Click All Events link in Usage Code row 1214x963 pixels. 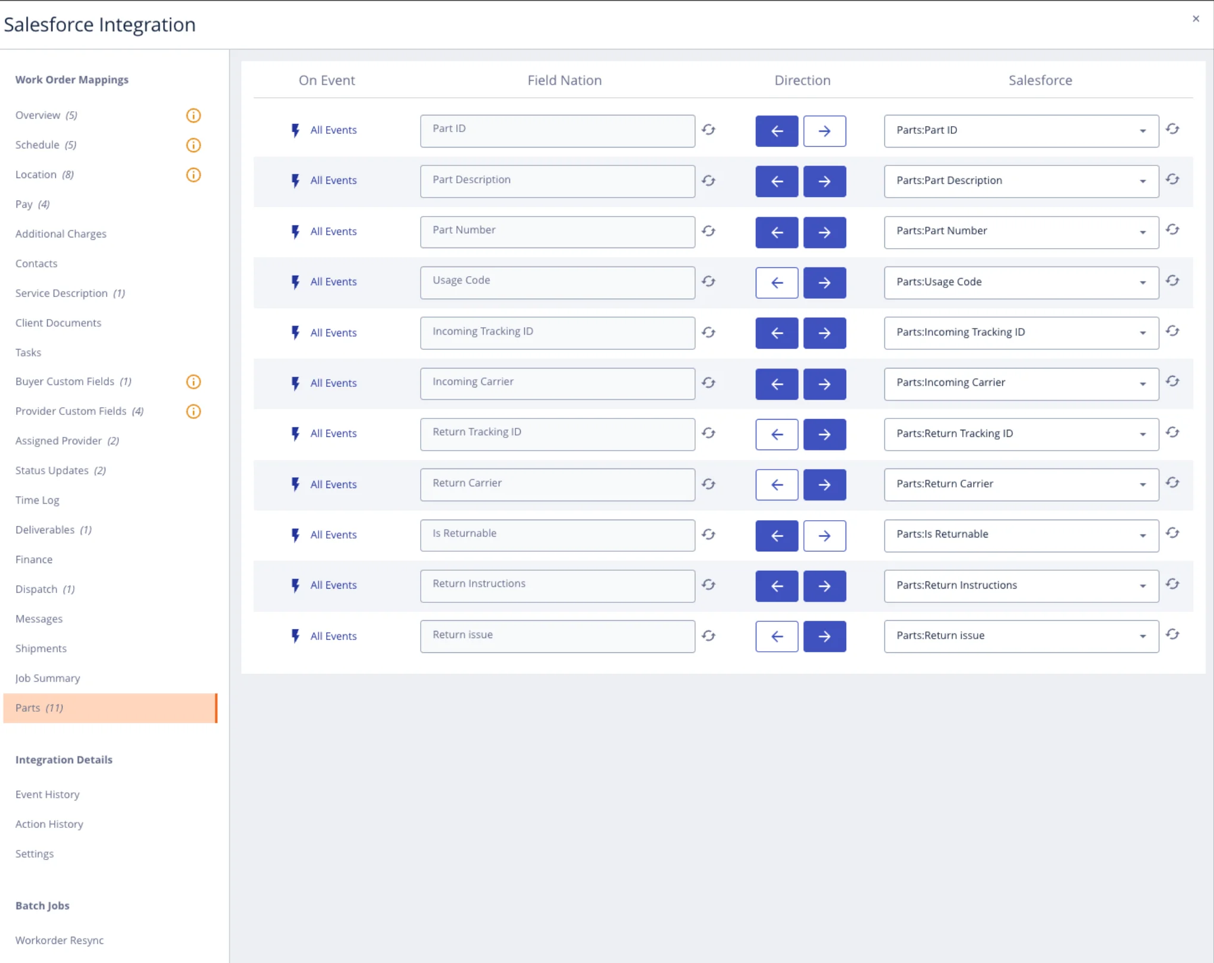(x=333, y=282)
